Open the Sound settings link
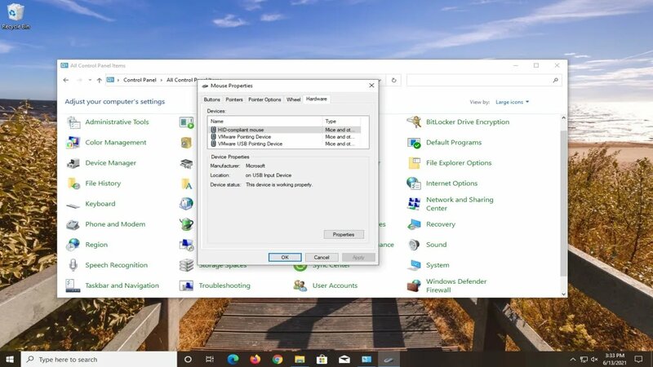 (436, 245)
